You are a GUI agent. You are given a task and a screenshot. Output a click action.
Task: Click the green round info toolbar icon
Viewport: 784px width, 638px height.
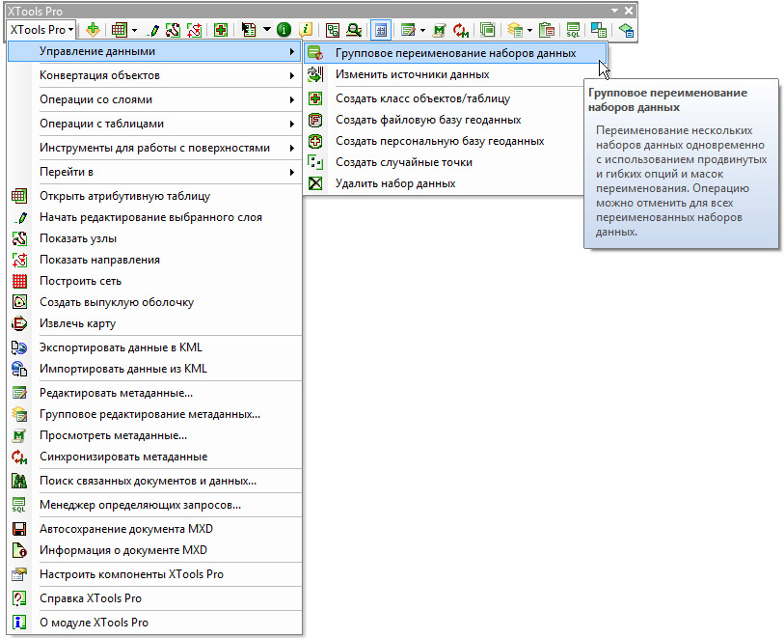(284, 30)
